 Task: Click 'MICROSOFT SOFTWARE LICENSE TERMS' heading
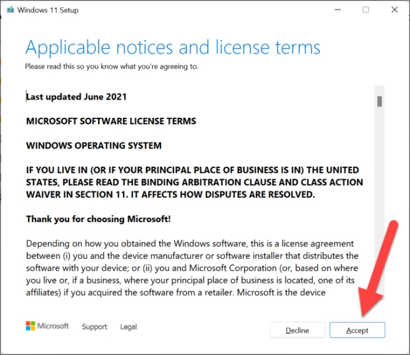tap(111, 121)
